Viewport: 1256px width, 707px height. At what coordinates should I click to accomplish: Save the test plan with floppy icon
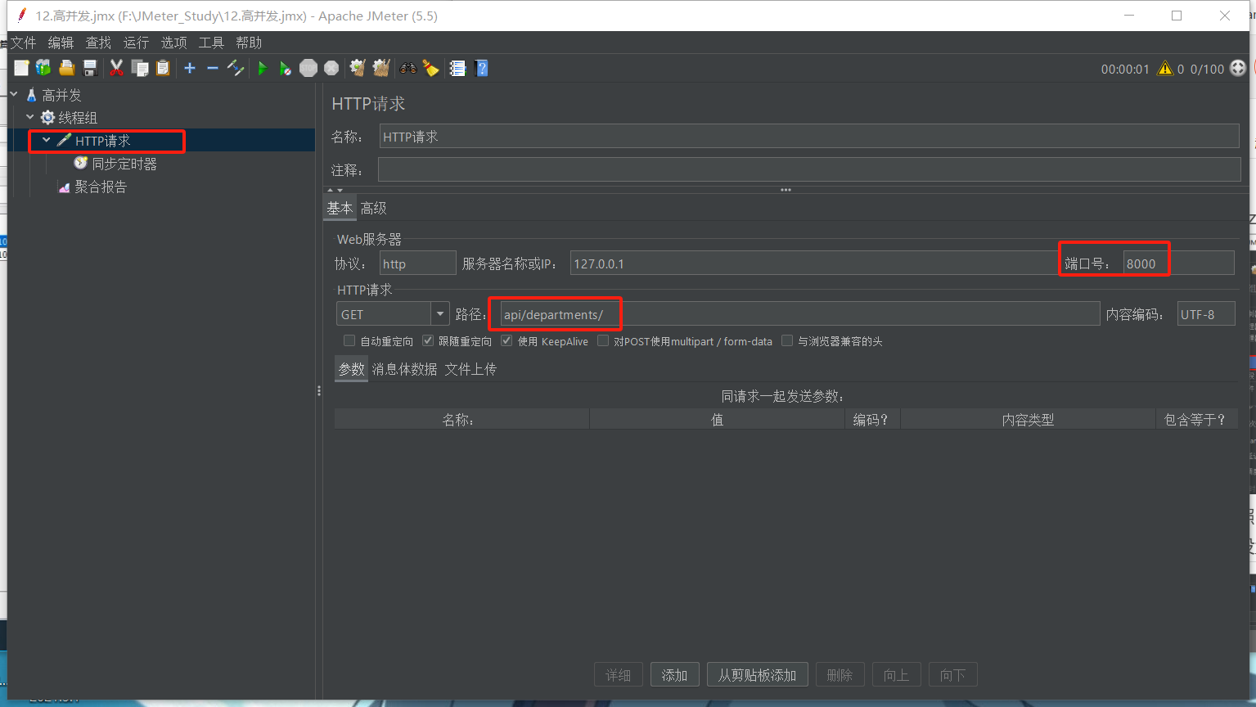[x=90, y=68]
